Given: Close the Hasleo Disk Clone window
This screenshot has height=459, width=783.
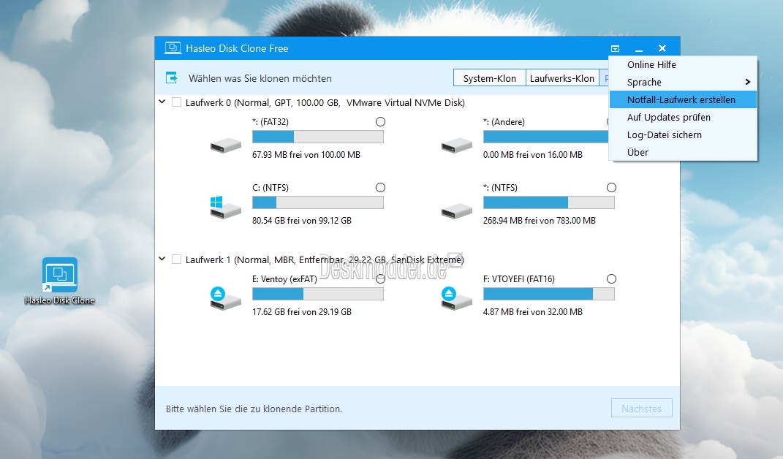Looking at the screenshot, I should [x=662, y=48].
